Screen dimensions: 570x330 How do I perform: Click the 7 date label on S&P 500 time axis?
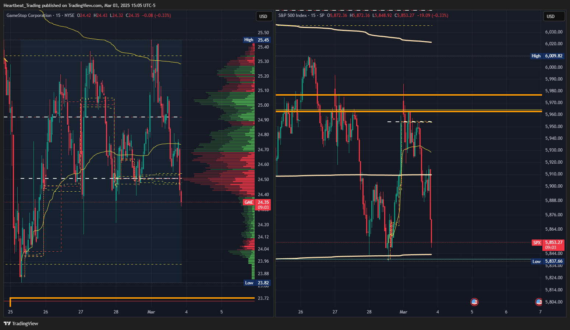(x=540, y=312)
